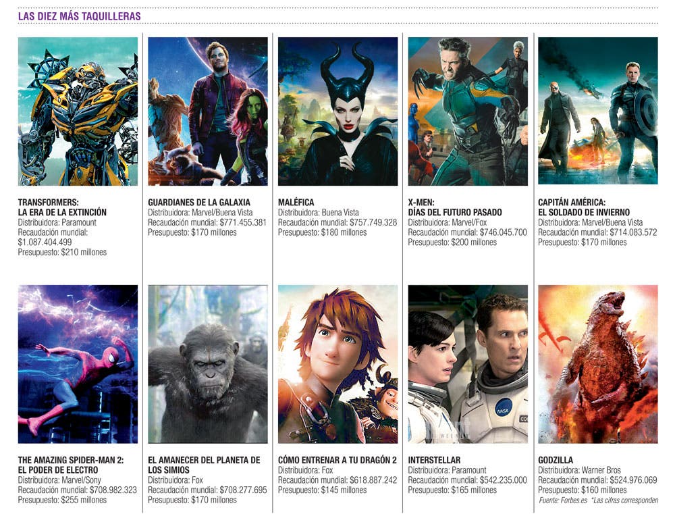Click the Interstellar astronauts poster
Screen dimensions: 675x514
[468, 364]
